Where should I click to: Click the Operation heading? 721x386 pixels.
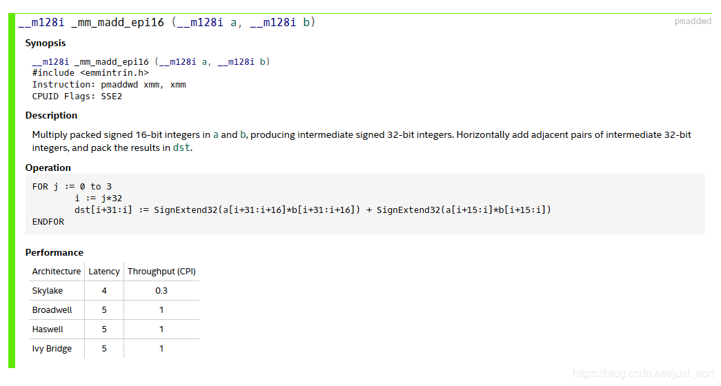pyautogui.click(x=48, y=168)
